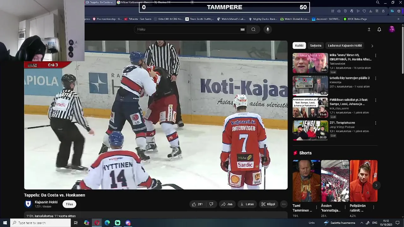
Task: Open Opera GX from the taskbar
Action: tap(97, 223)
